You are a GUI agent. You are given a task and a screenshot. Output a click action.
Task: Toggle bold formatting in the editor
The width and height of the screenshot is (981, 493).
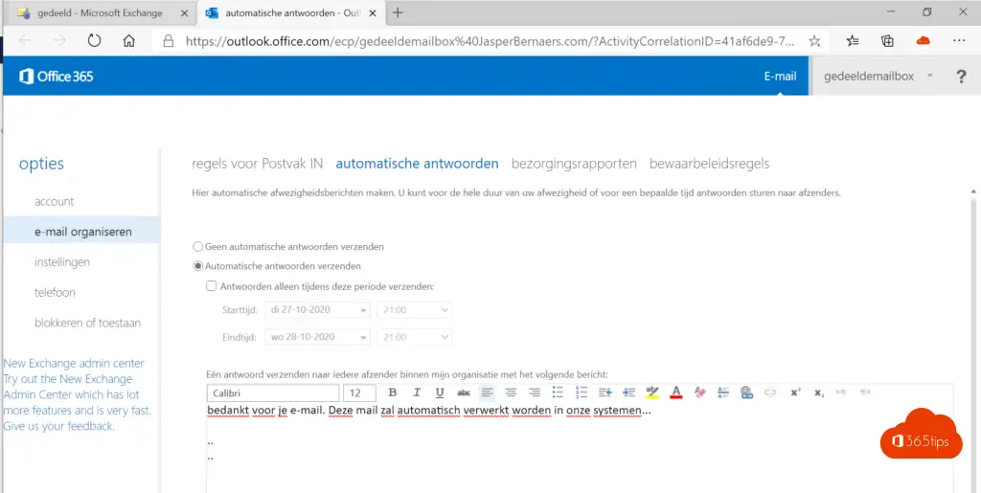click(393, 392)
